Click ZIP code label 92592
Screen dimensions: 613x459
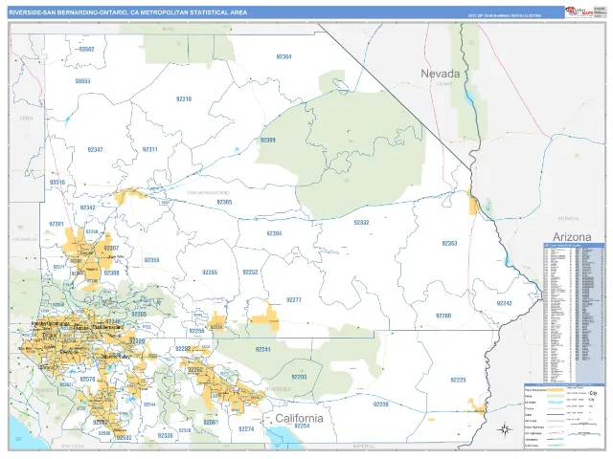coord(124,438)
